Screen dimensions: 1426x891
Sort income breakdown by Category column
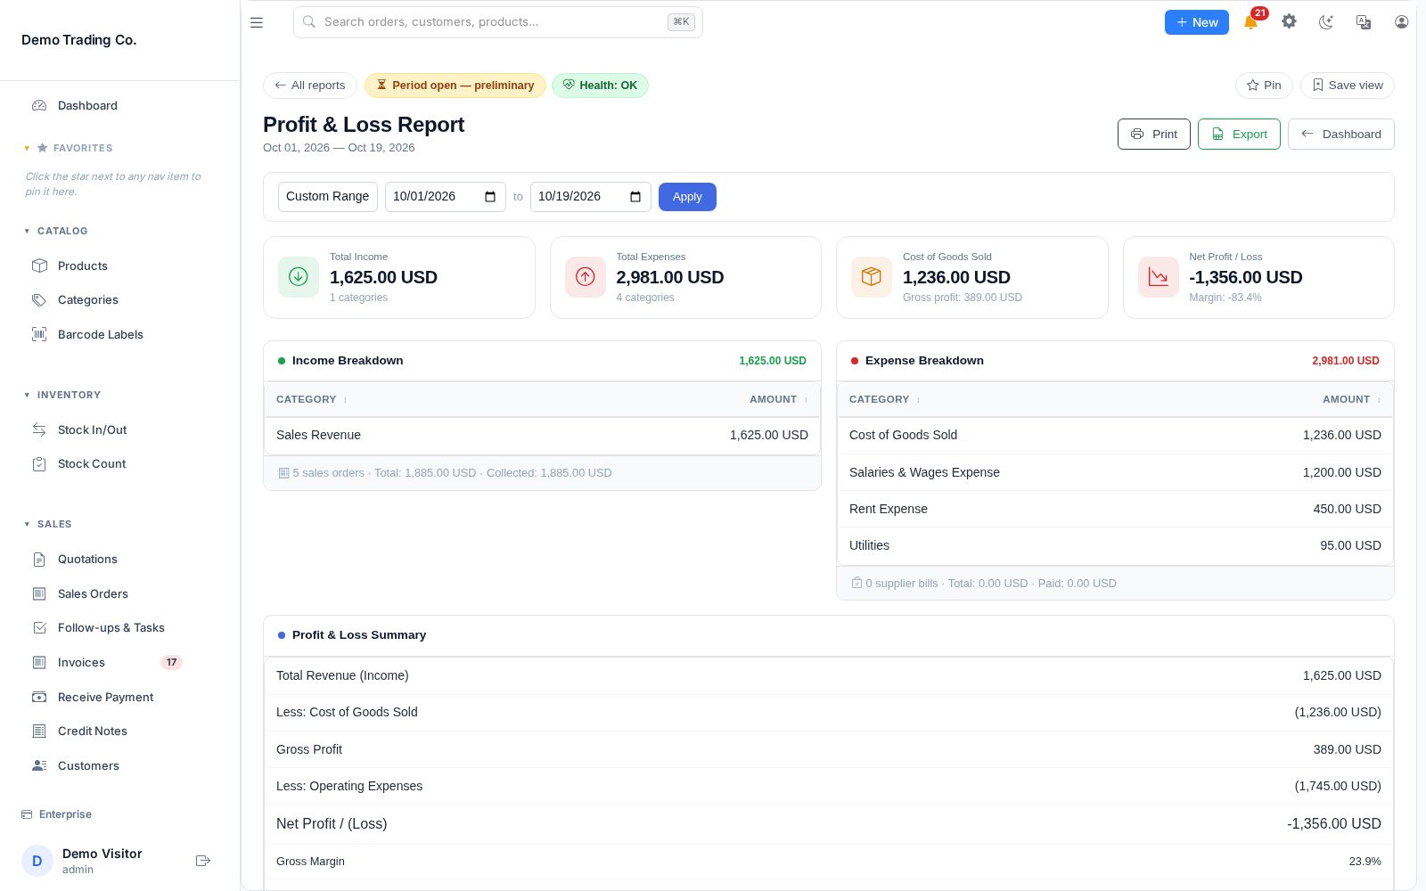click(311, 399)
